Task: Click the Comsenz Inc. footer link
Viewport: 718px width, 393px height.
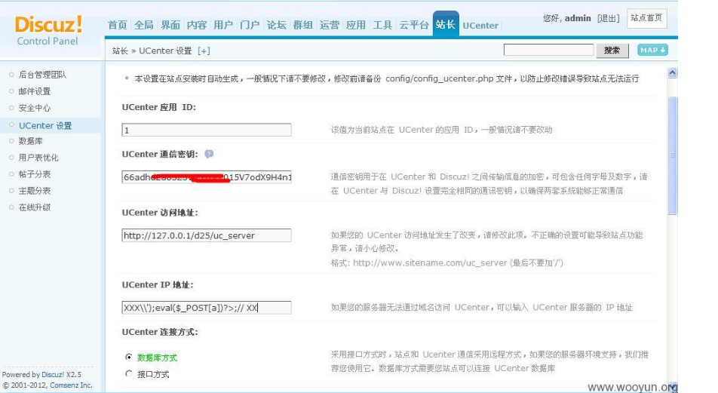Action: pyautogui.click(x=71, y=385)
